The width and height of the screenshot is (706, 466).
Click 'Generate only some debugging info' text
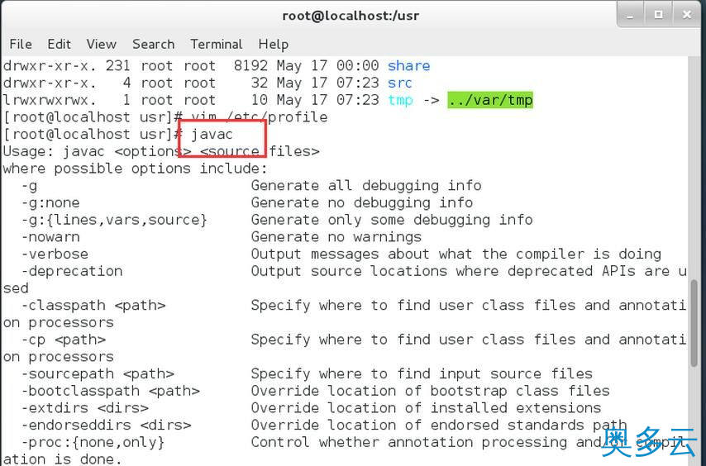(392, 220)
